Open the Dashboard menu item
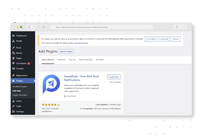Screen dimensions: 202x138 tap(23, 36)
